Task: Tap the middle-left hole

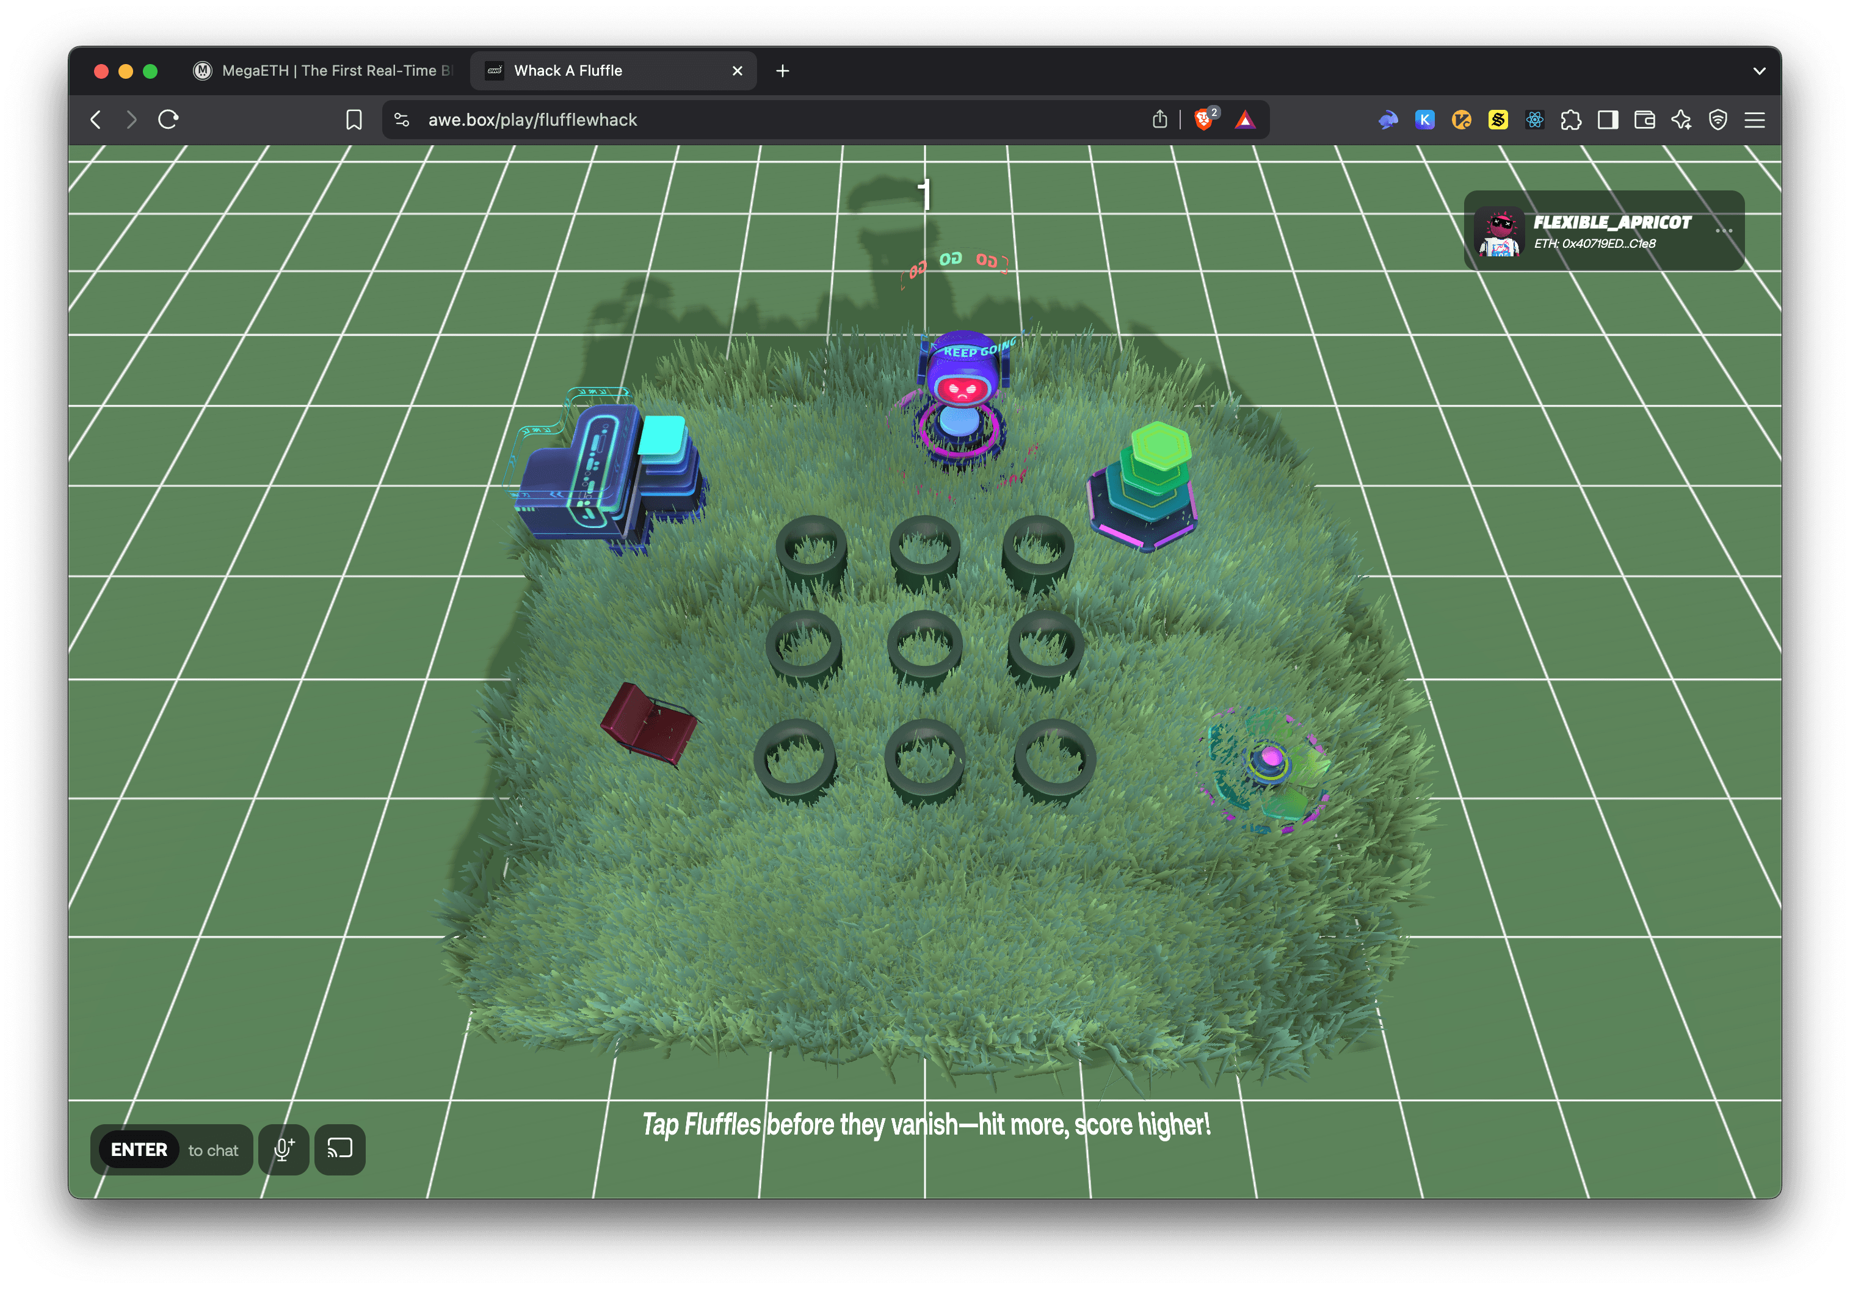Action: 803,646
